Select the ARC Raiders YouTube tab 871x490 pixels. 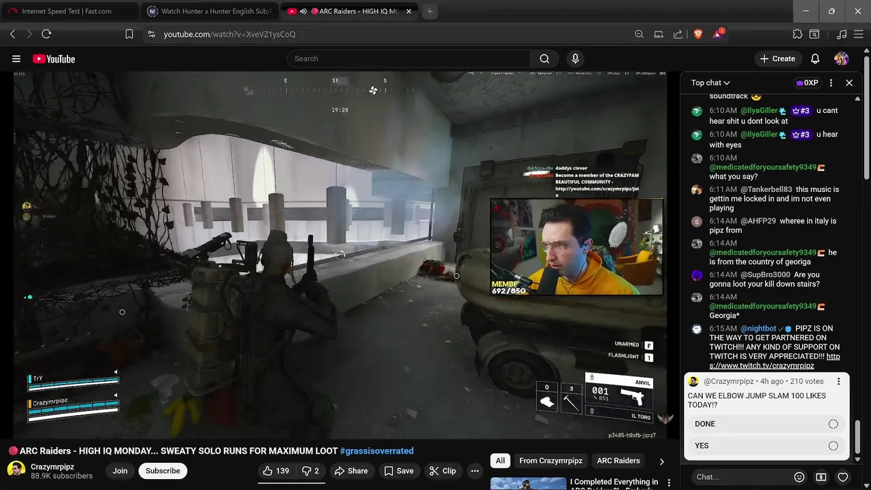click(348, 12)
